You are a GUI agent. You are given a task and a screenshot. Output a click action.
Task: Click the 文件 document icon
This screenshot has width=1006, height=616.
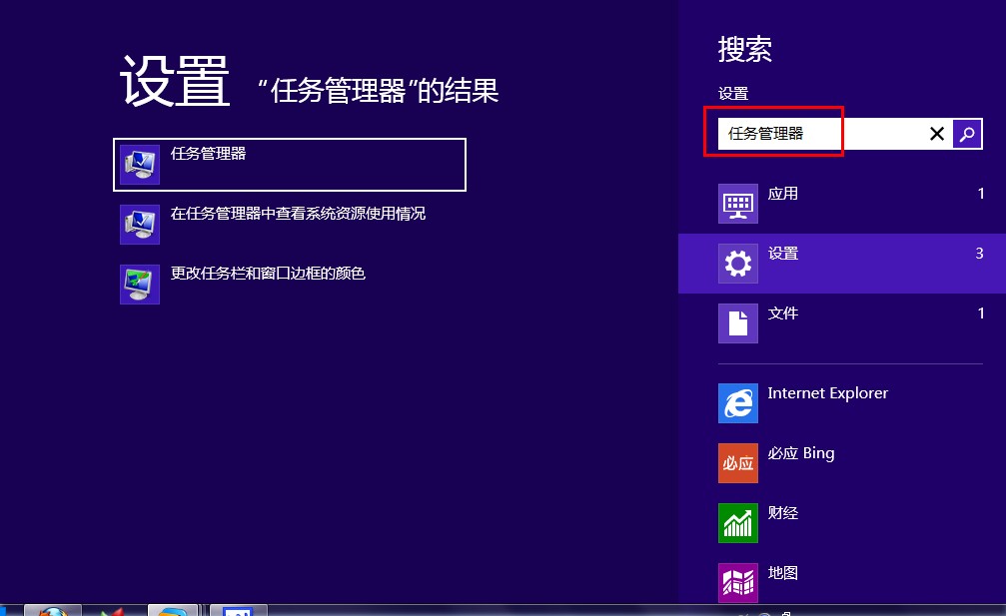738,323
